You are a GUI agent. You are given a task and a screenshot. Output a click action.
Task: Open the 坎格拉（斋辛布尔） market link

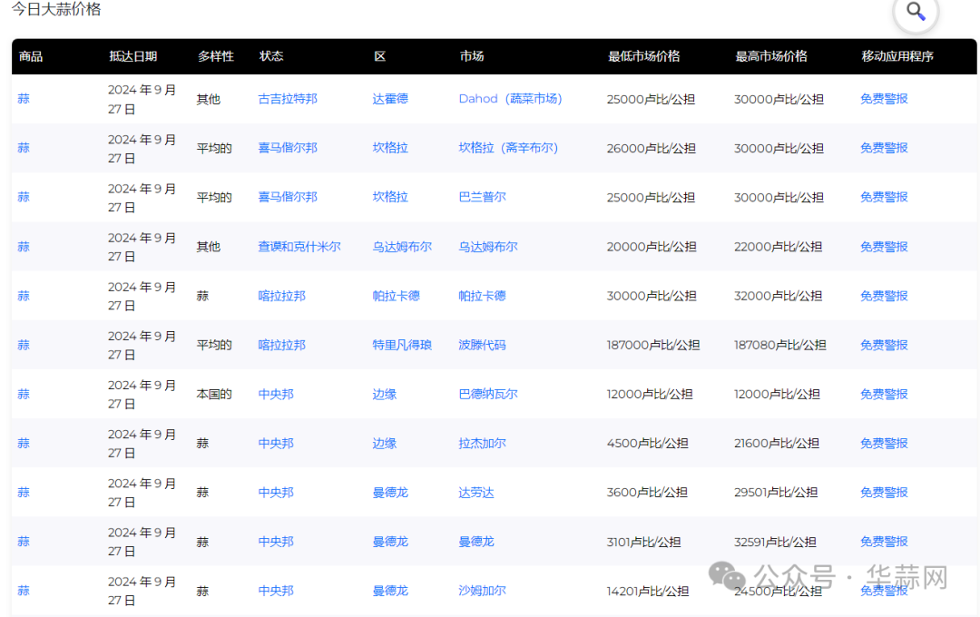coord(507,148)
